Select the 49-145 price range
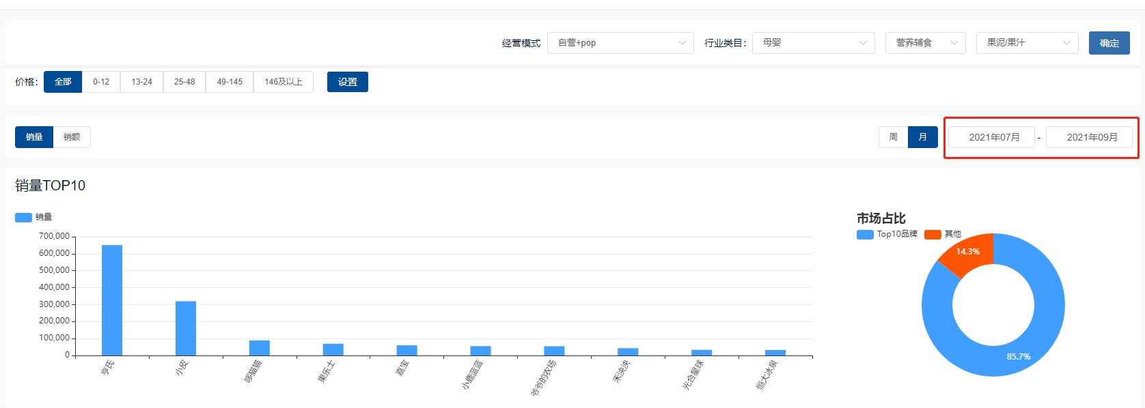Image resolution: width=1145 pixels, height=408 pixels. [x=230, y=82]
